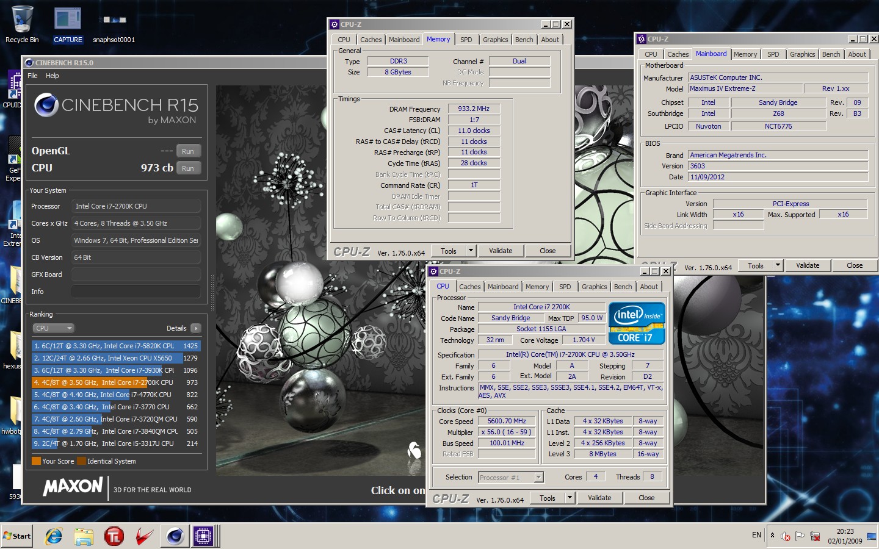Switch to Caches tab in Memory CPU-Z window
Screen dimensions: 879x549
[x=371, y=40]
